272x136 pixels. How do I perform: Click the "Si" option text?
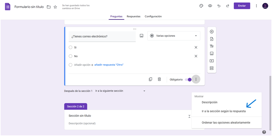[75, 47]
